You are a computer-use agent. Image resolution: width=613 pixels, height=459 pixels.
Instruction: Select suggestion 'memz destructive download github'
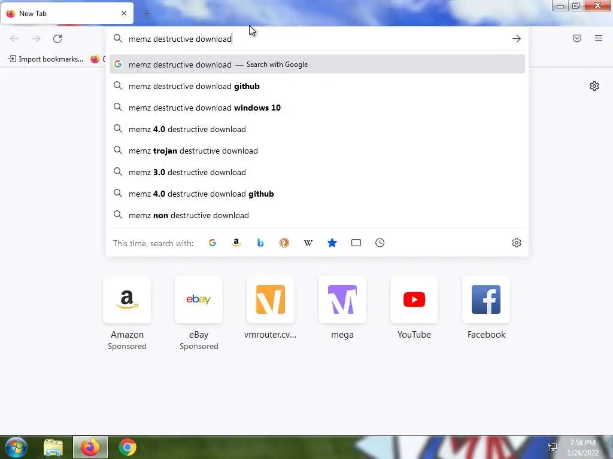317,86
